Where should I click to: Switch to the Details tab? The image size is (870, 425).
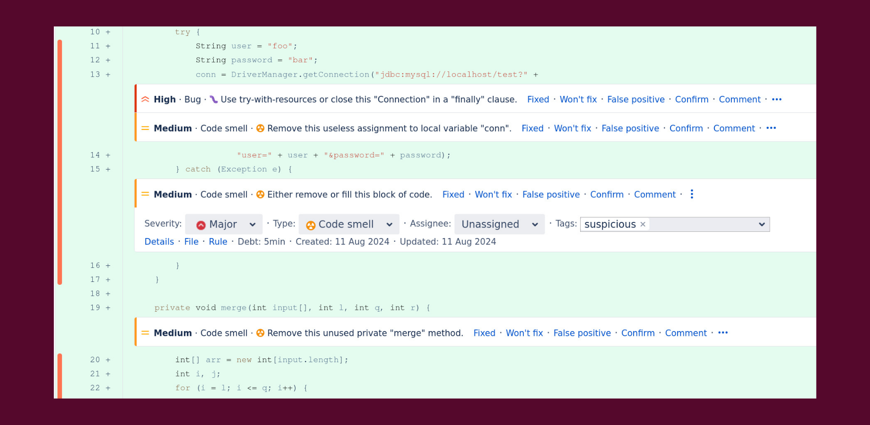click(x=159, y=242)
